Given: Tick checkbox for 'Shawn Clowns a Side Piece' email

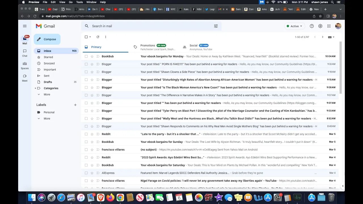Looking at the screenshot, I should coord(86,72).
